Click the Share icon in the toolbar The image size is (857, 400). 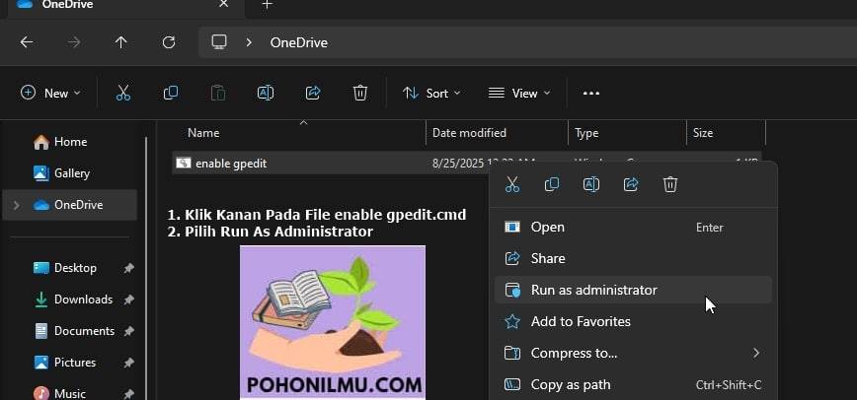click(313, 94)
